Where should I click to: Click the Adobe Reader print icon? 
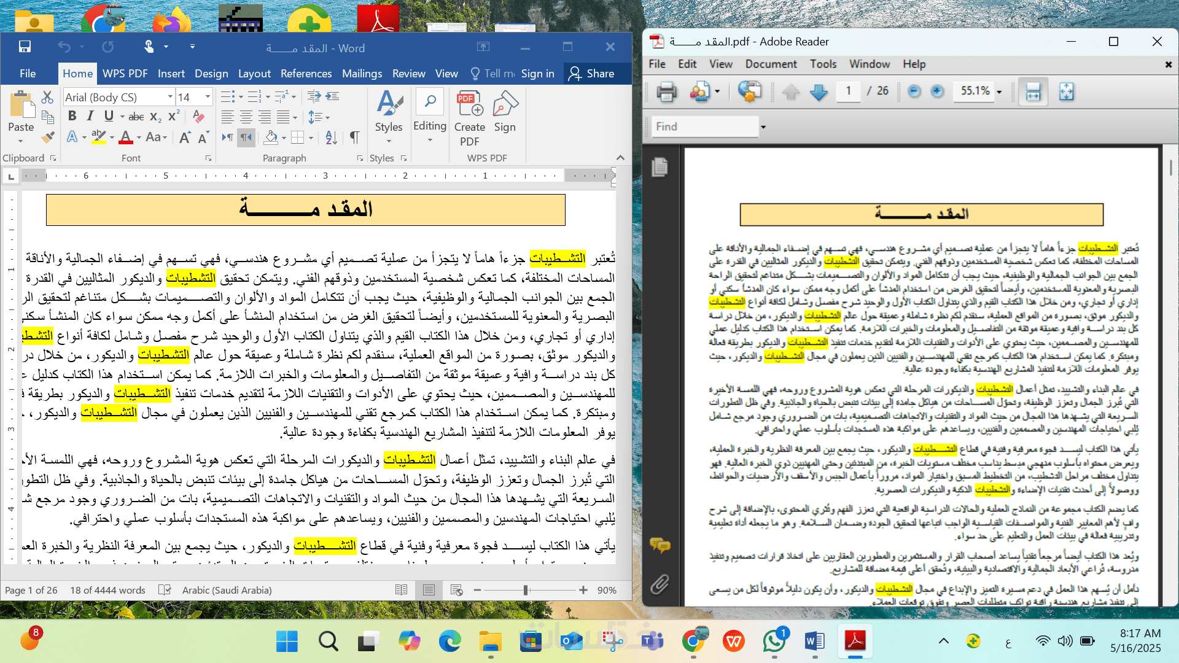(666, 92)
